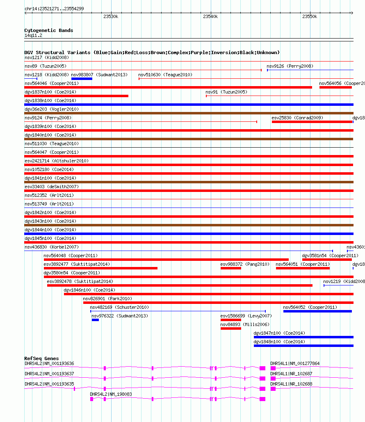This screenshot has height=422, width=365.
Task: Click the dgv1837n100 (Coe2014) label
Action: [x=50, y=92]
